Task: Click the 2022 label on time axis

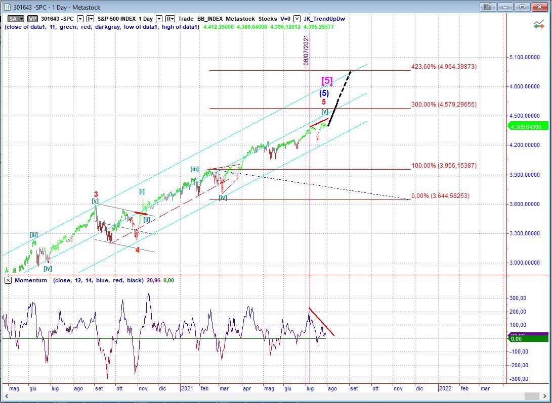Action: click(445, 388)
